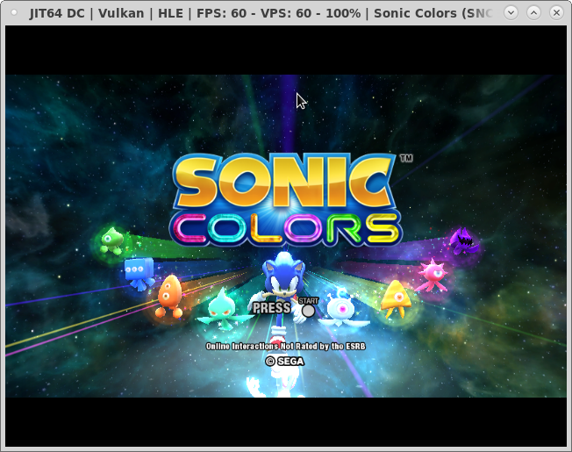Click the blue Cube wisp character
The height and width of the screenshot is (452, 572).
click(139, 273)
